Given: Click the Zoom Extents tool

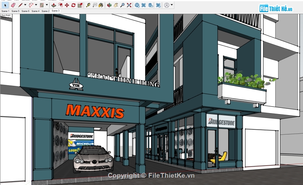Looking at the screenshot, I should click(x=129, y=5).
